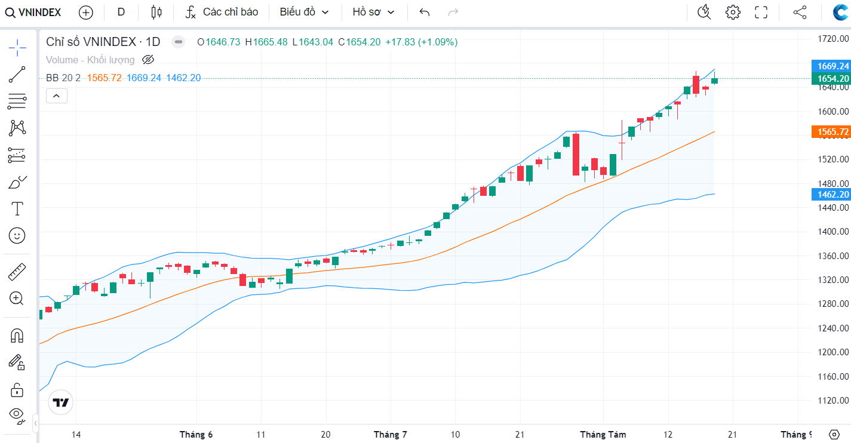Open Các chỉ báo indicators menu

(x=222, y=12)
